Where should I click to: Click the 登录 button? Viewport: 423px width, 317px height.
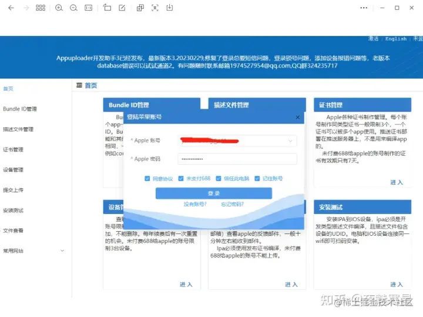214,193
